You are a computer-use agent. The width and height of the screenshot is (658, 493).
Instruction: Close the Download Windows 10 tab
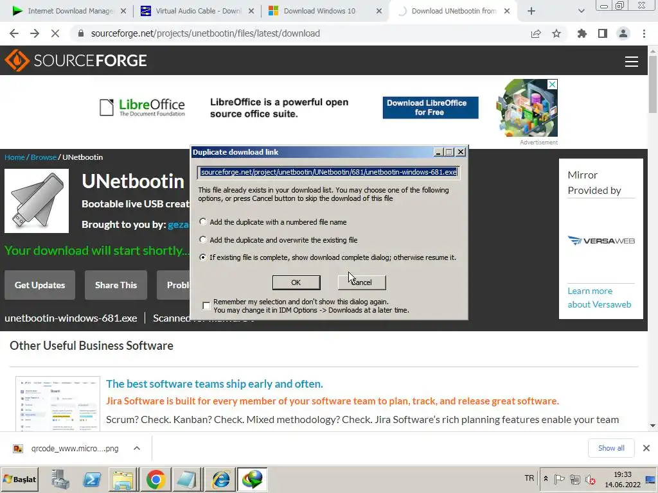[x=379, y=12]
